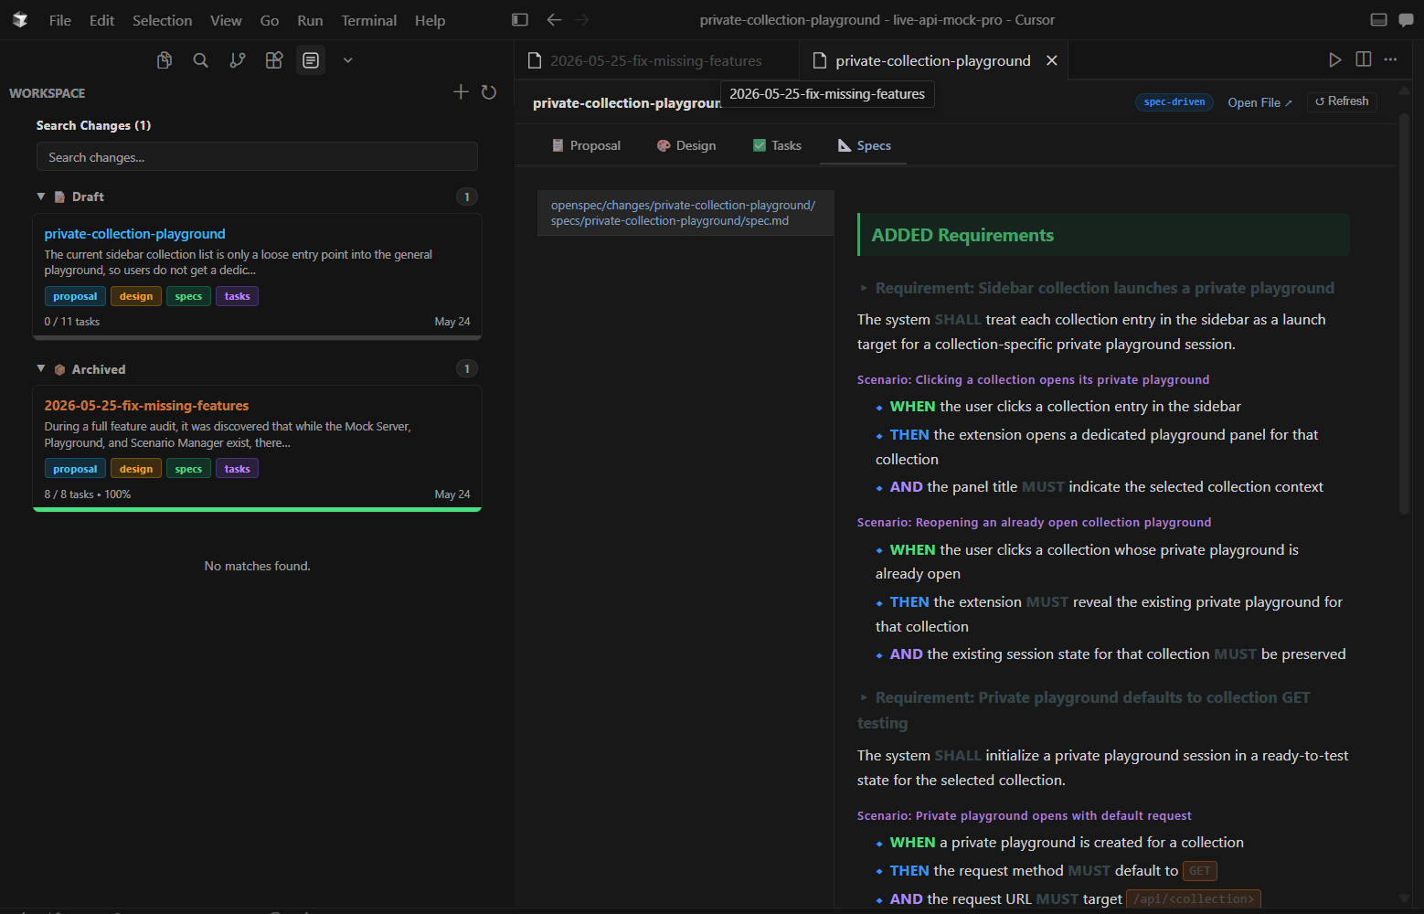Open the Search magnifier icon in sidebar toolbar
The width and height of the screenshot is (1424, 914).
coord(201,60)
